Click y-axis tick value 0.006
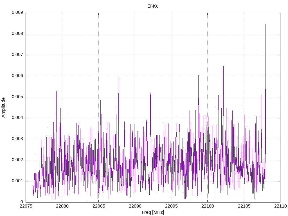This screenshot has width=288, height=216. [x=17, y=76]
